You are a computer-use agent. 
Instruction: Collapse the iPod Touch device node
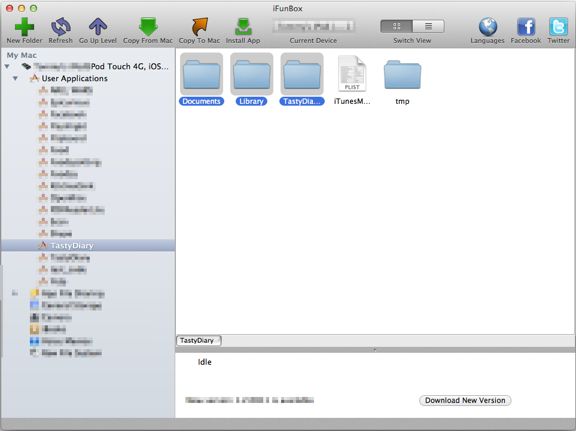coord(7,66)
